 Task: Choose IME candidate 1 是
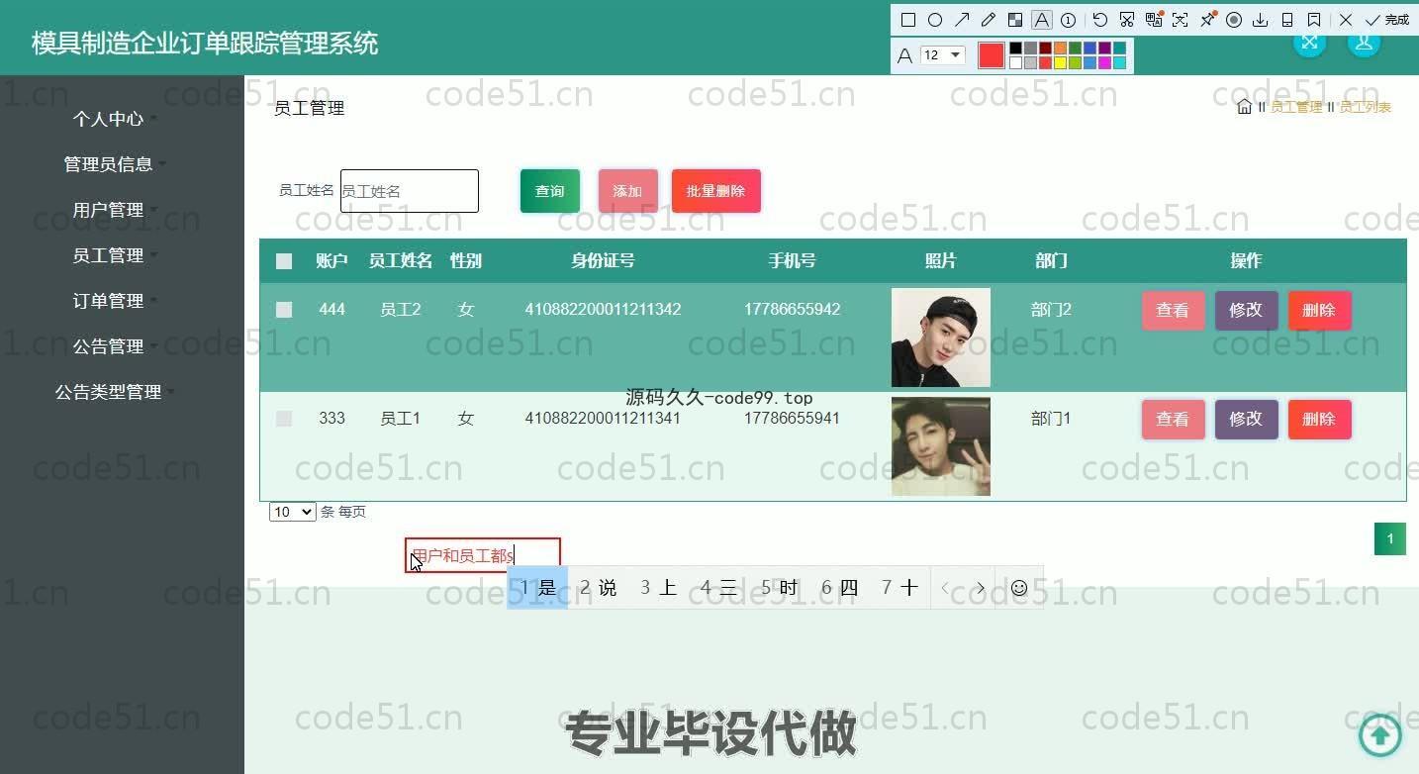coord(537,588)
